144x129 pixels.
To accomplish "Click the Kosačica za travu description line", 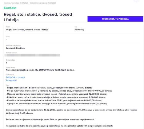I will (54, 100).
